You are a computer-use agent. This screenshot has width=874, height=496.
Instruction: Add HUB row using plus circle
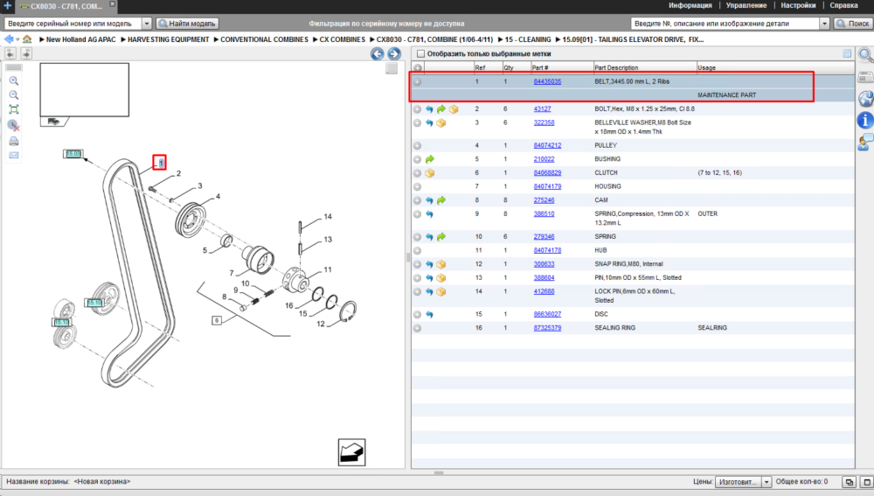(418, 251)
